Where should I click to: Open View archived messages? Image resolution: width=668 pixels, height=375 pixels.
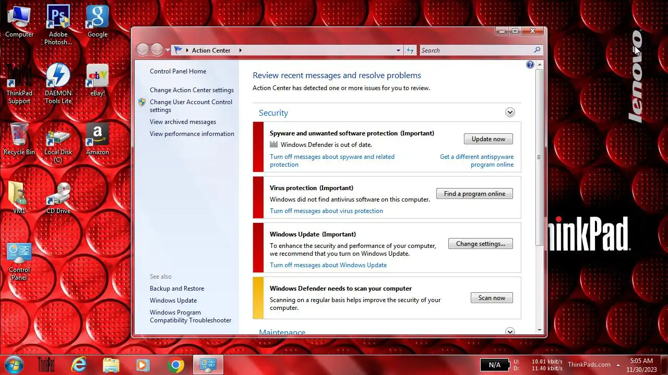tap(183, 122)
